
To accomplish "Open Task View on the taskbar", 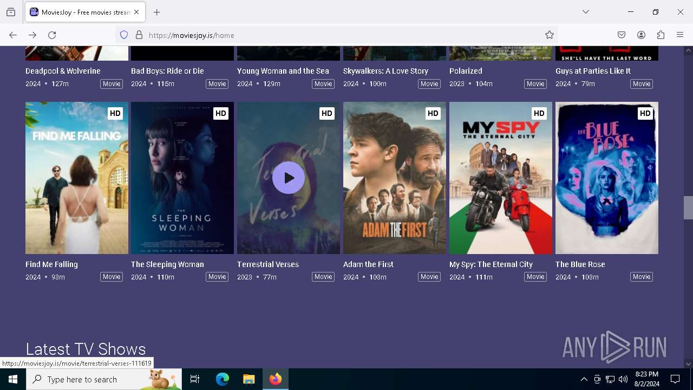I will (x=195, y=379).
